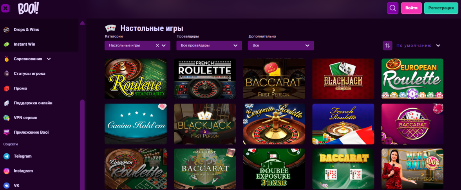The height and width of the screenshot is (190, 461).
Task: Open the Instagram icon in sidebar
Action: (6, 171)
